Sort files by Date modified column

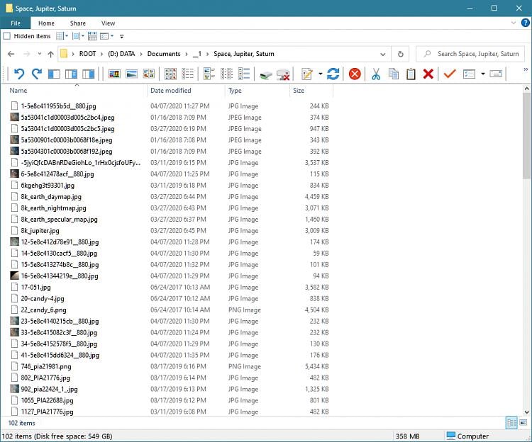tap(171, 91)
